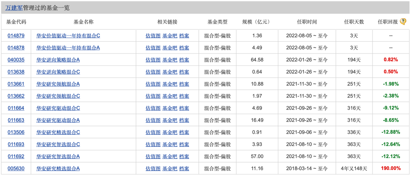The image size is (411, 177).
Task: Open 华安研究驱动混合C fund page
Action: pyautogui.click(x=58, y=108)
